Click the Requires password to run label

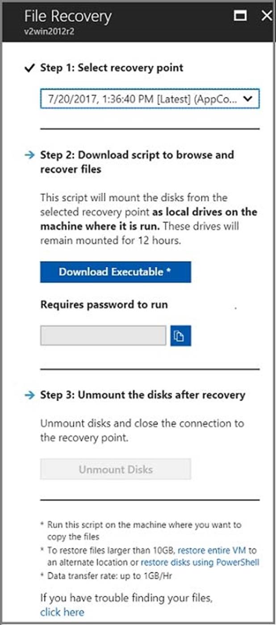tap(104, 305)
